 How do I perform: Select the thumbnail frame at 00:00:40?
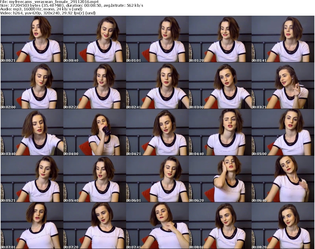click(95, 39)
